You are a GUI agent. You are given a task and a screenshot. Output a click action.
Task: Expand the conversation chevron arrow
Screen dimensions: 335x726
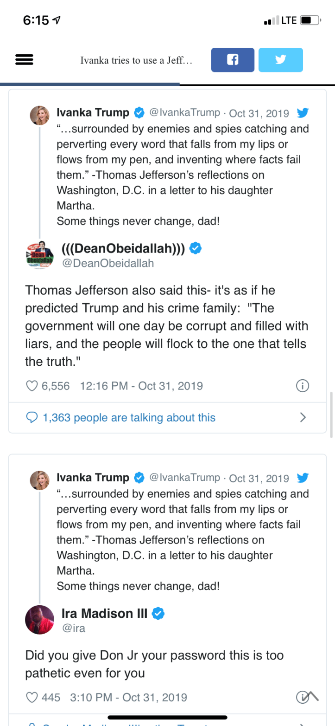point(303,417)
